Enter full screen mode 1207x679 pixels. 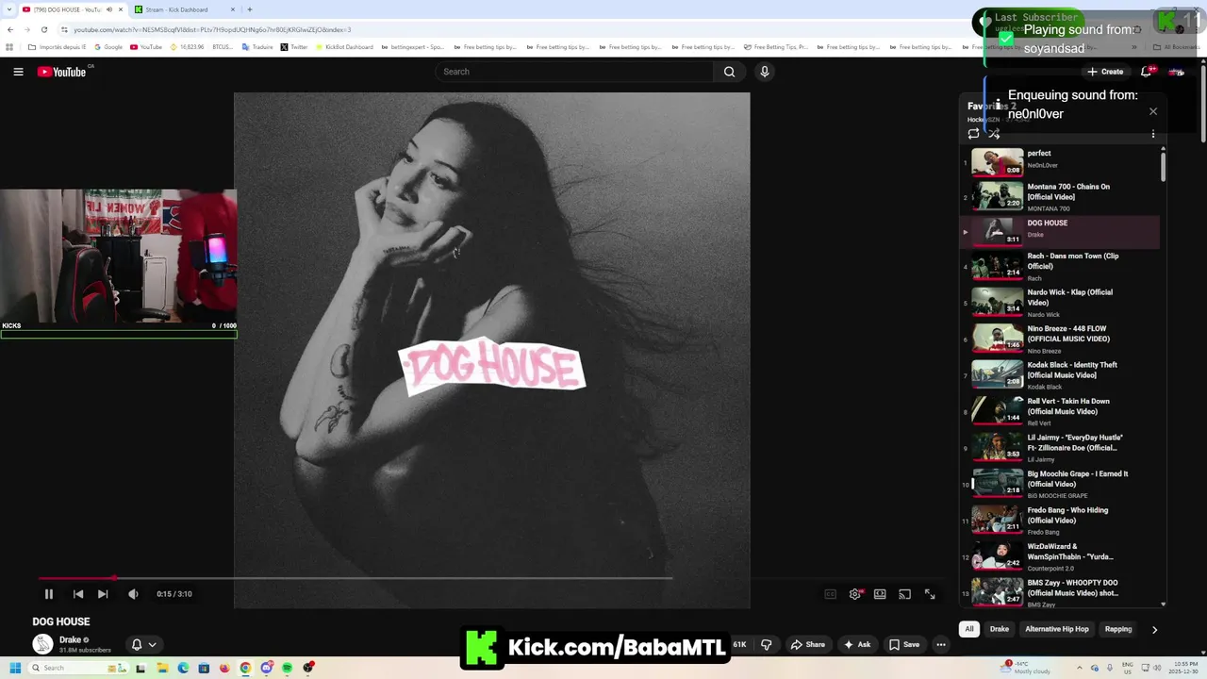pos(930,594)
